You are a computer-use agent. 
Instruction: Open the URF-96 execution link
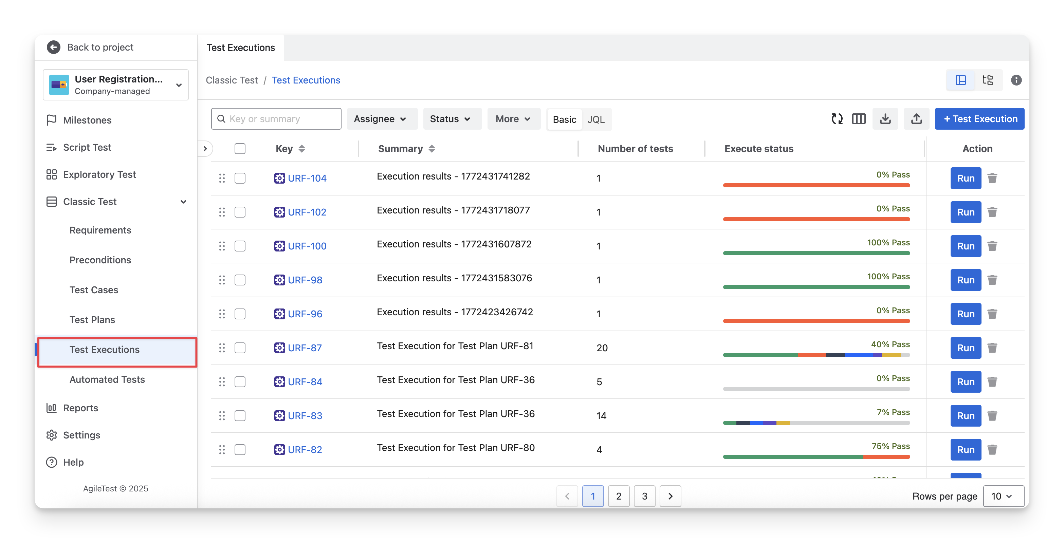[305, 314]
